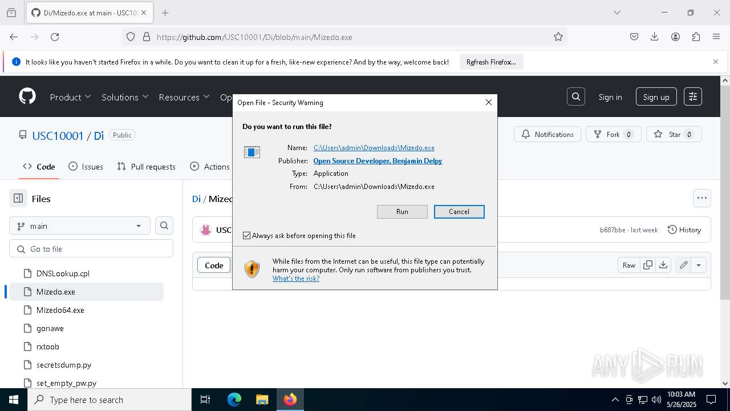Open the Pull requests tab
This screenshot has height=411, width=730.
click(146, 167)
